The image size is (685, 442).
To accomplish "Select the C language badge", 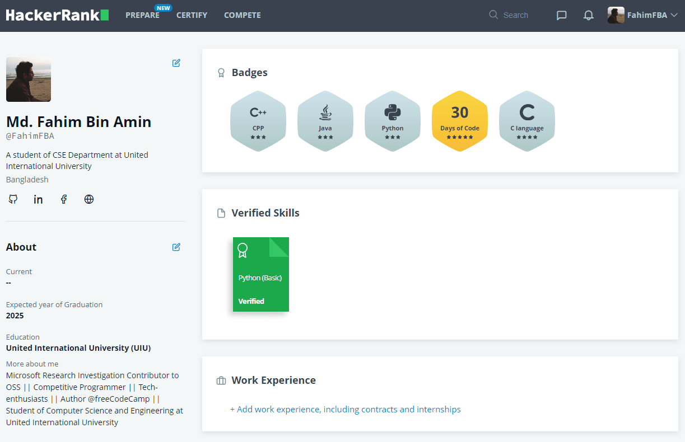I will click(x=527, y=121).
